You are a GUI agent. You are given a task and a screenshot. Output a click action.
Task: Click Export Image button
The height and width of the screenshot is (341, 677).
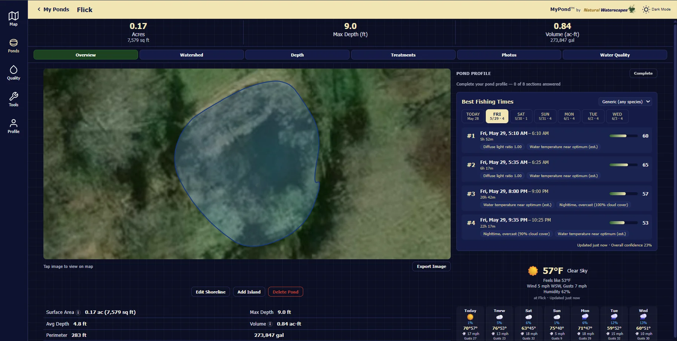coord(431,266)
